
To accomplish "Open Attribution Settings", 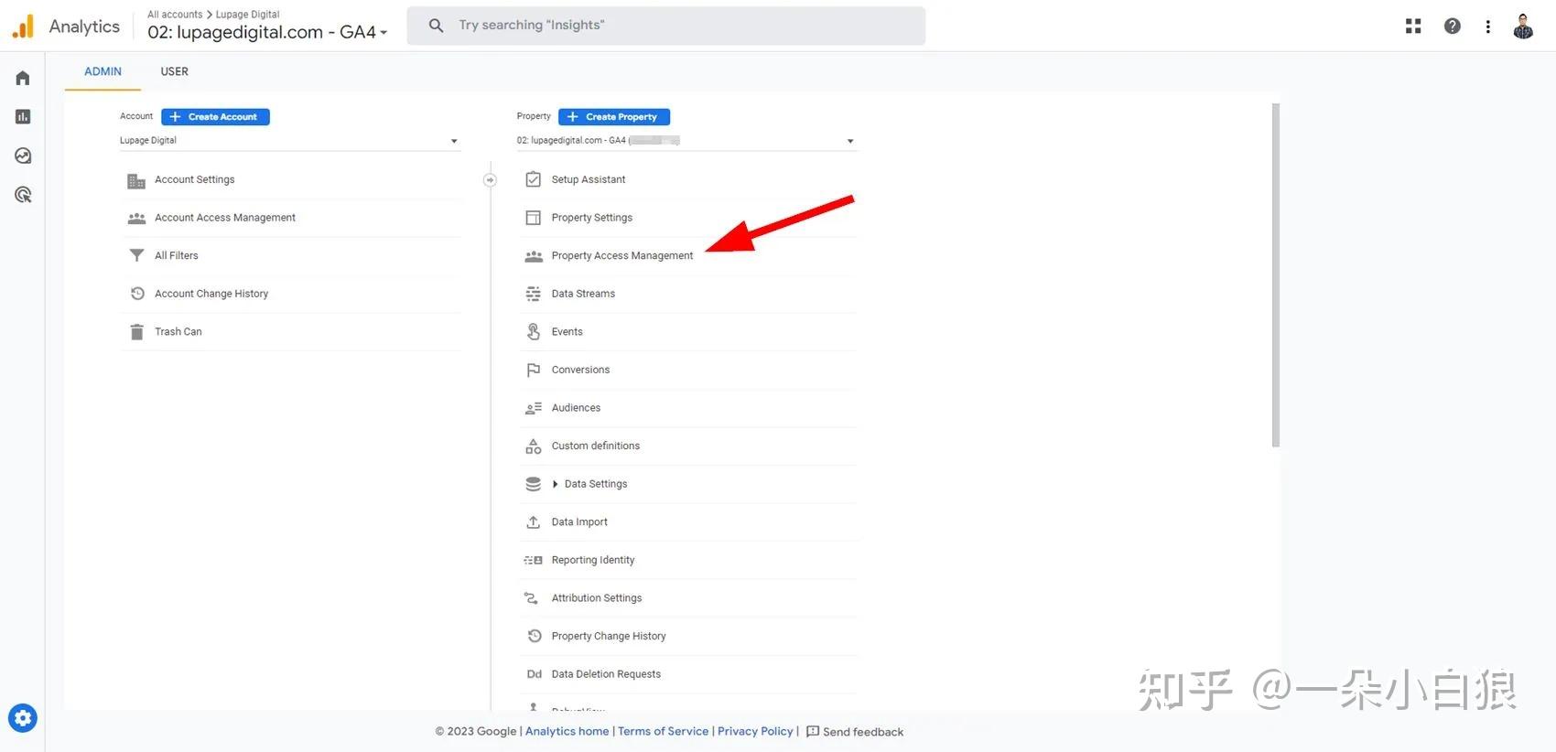I will (x=597, y=598).
